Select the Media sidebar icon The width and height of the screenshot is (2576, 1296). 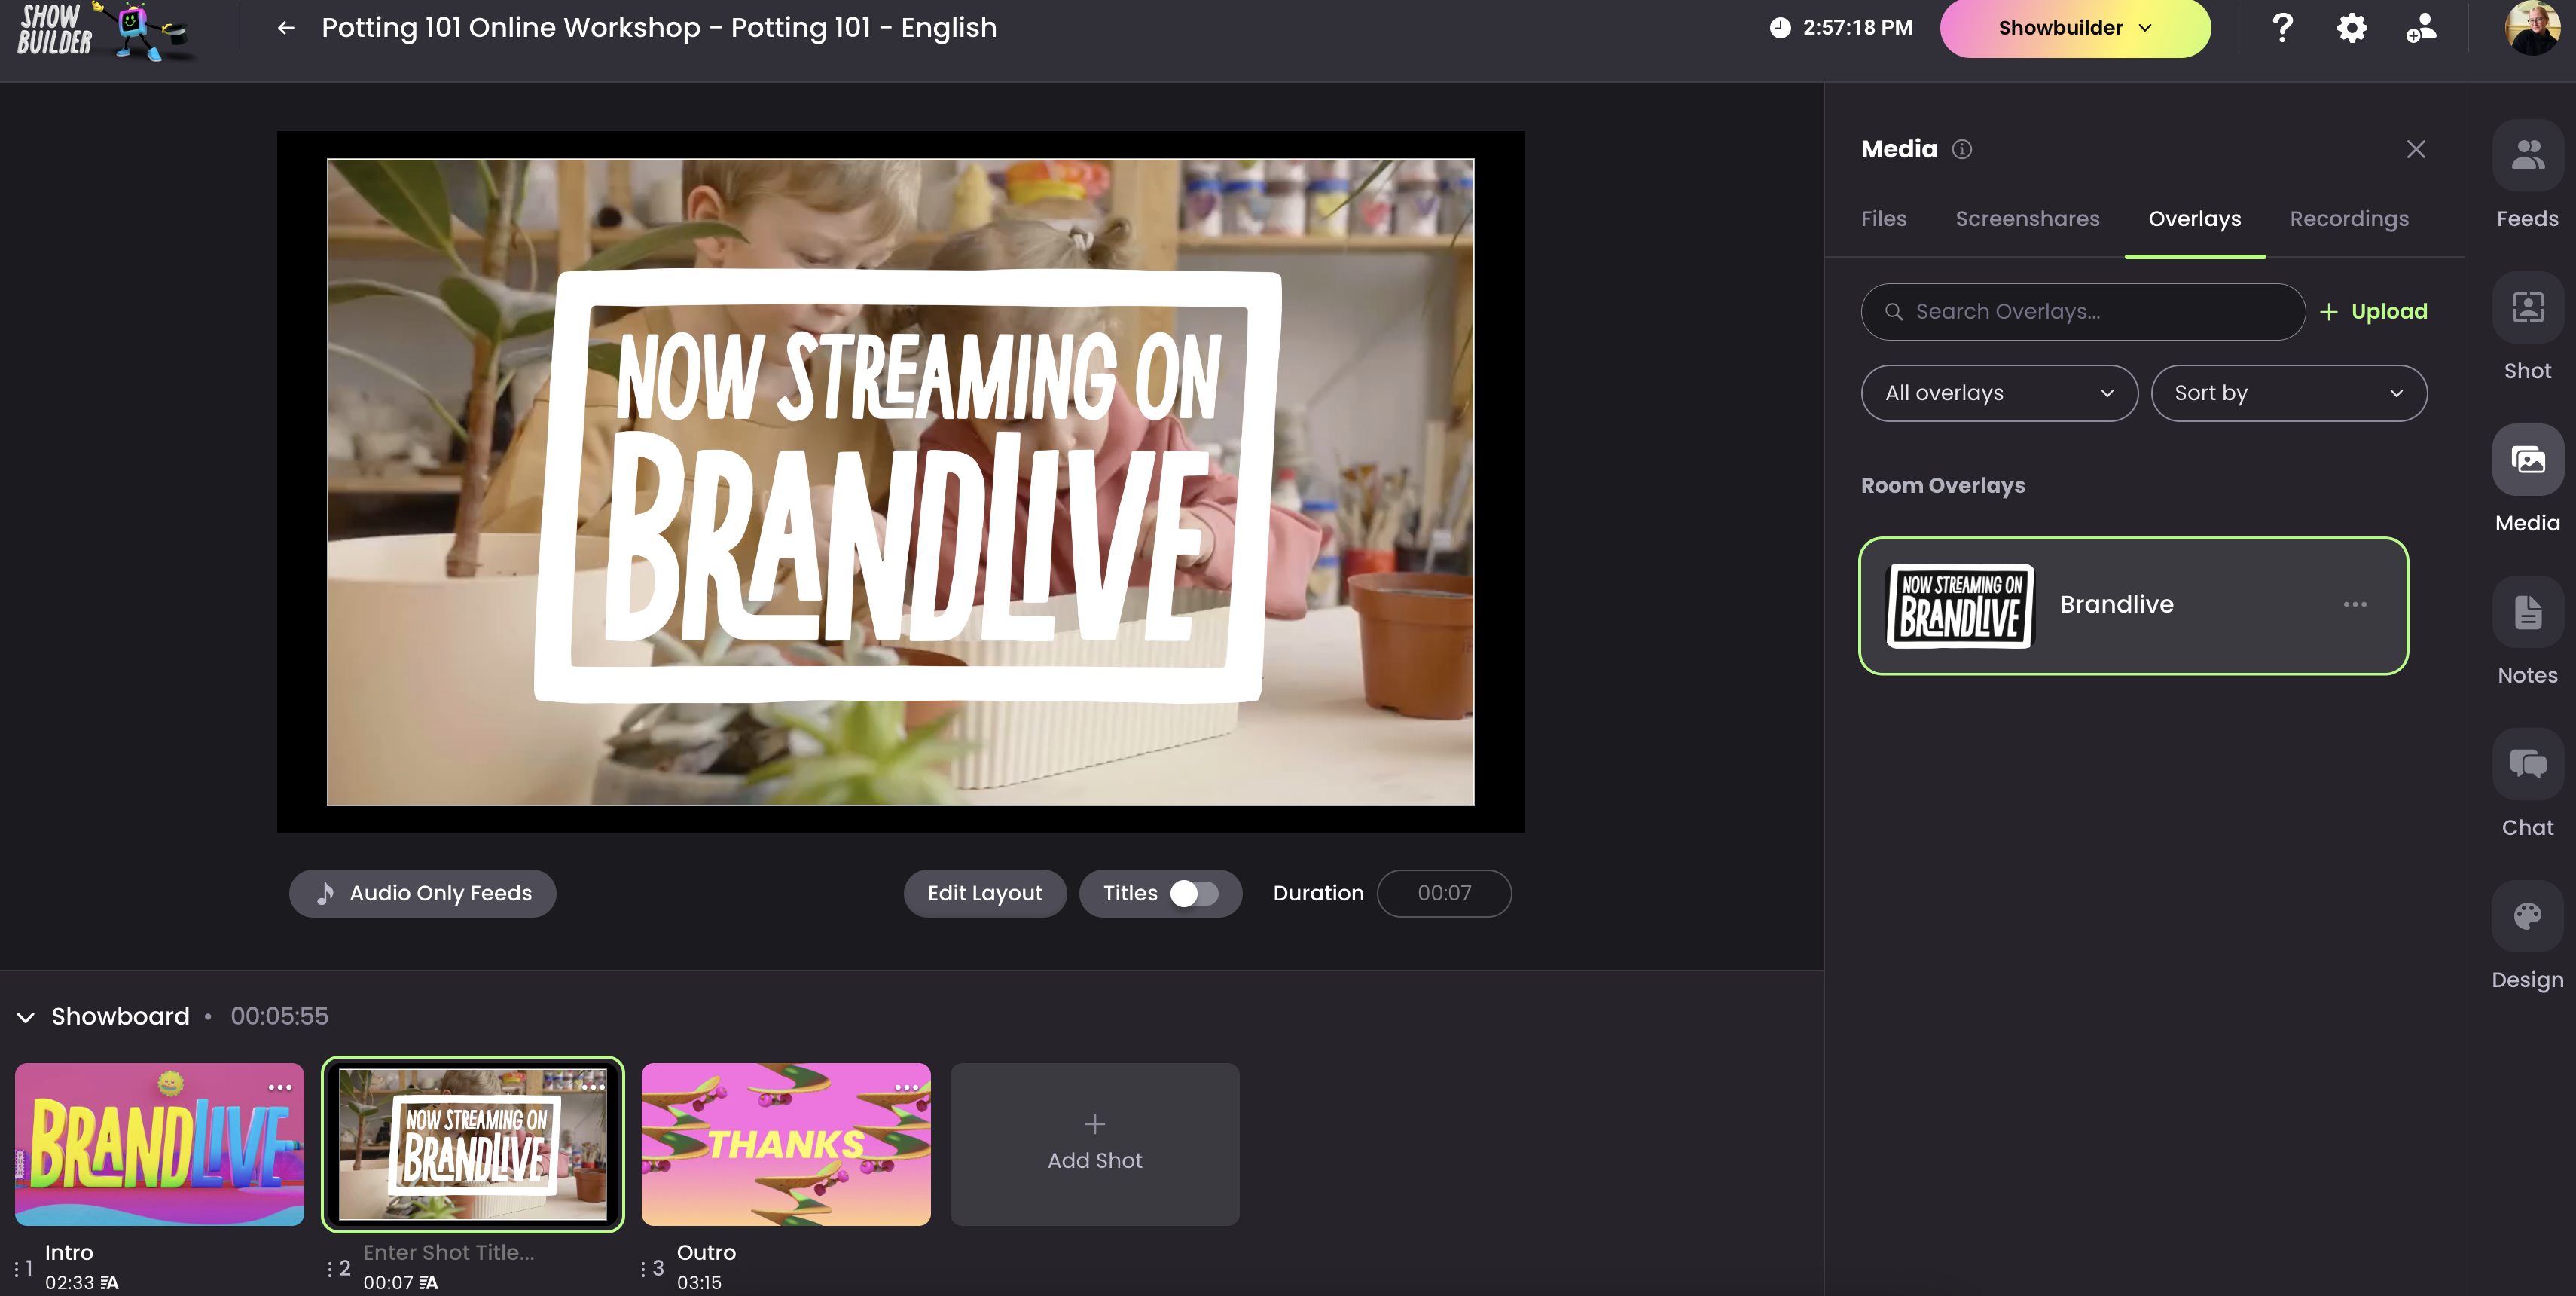point(2527,460)
